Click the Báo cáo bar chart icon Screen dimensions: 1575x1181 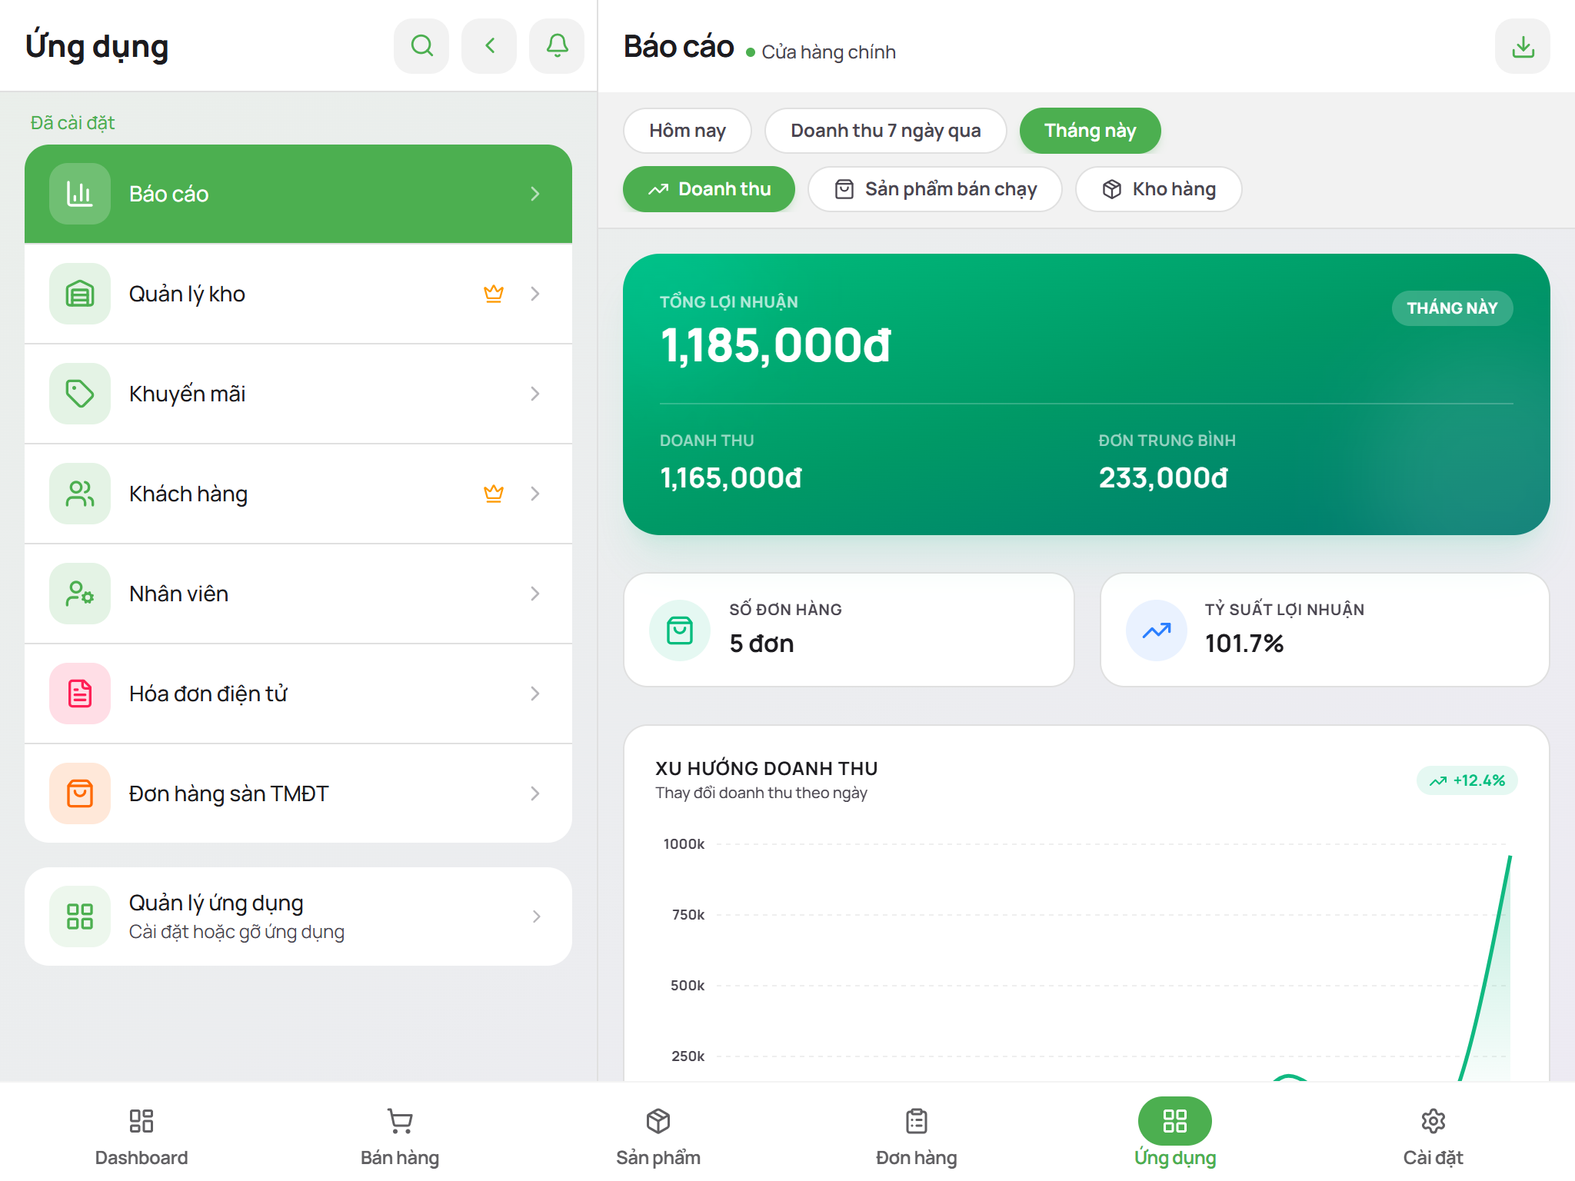click(x=80, y=194)
